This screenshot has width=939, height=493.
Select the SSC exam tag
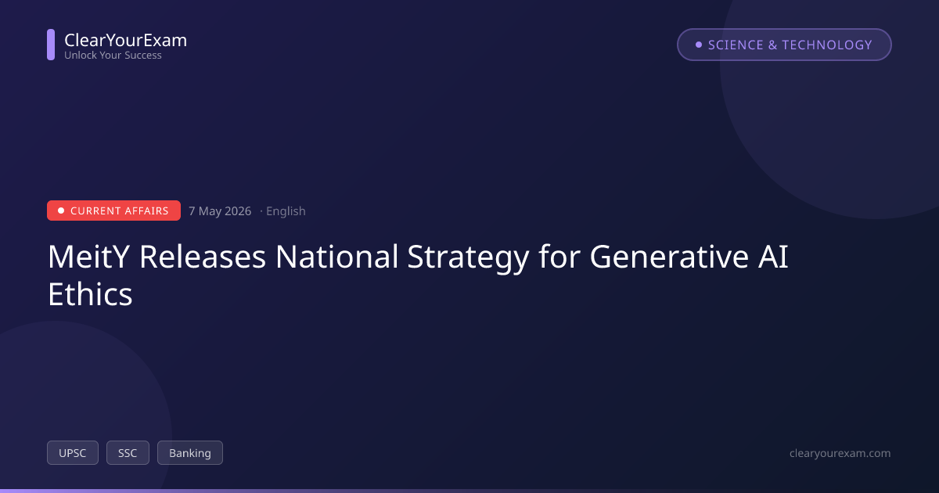coord(128,453)
